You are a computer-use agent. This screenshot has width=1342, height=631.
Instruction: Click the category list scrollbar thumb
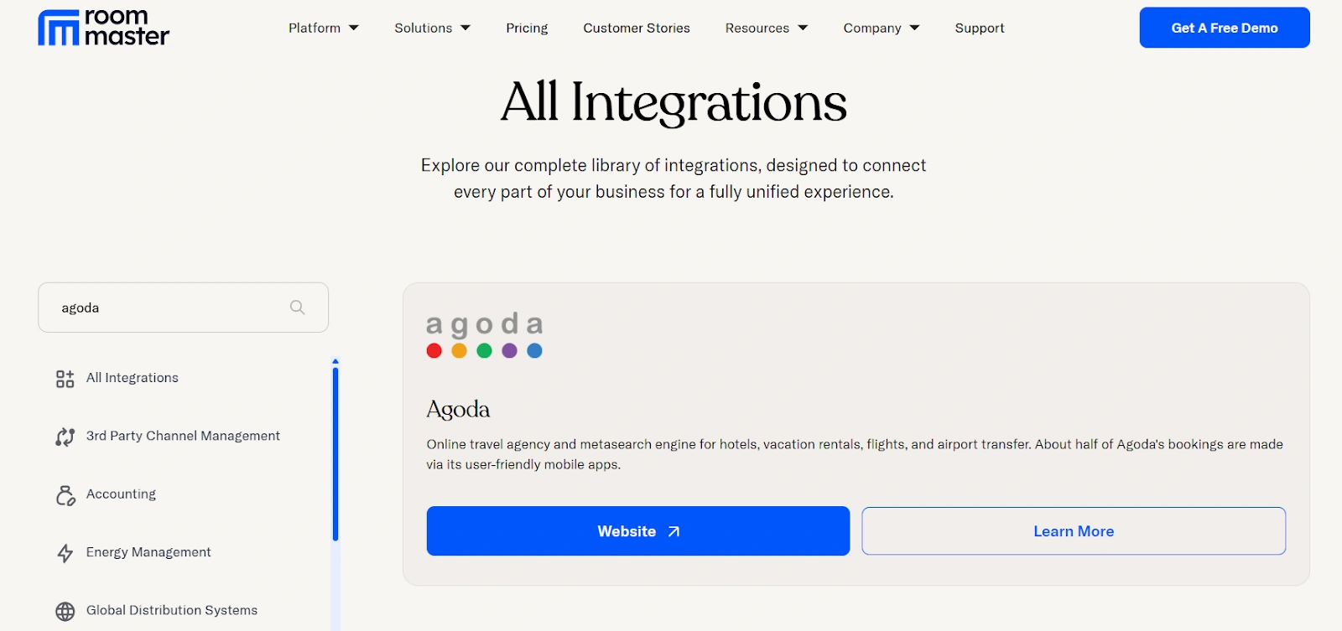335,454
